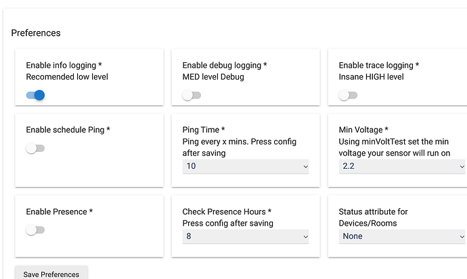The height and width of the screenshot is (279, 467).
Task: Click the Save Preferences button
Action: pyautogui.click(x=51, y=274)
